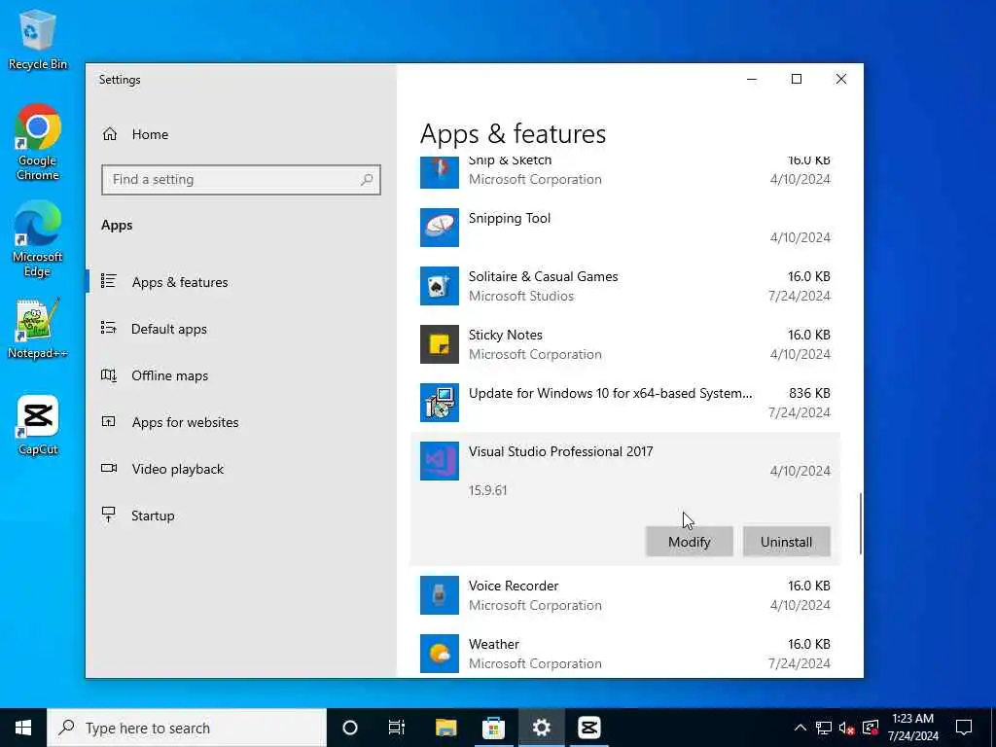Open Task View on the taskbar
This screenshot has width=996, height=747.
point(397,728)
